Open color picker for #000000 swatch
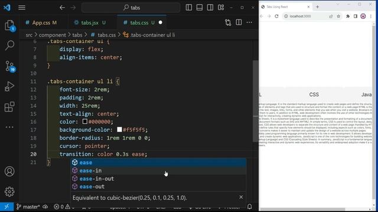 click(x=85, y=121)
